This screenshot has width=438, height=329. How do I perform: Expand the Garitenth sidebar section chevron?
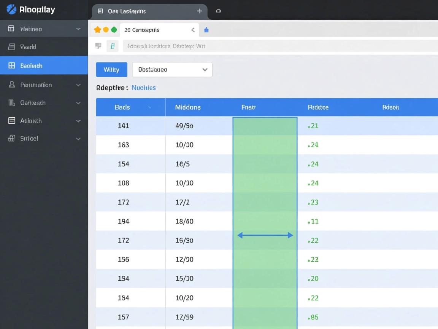78,103
